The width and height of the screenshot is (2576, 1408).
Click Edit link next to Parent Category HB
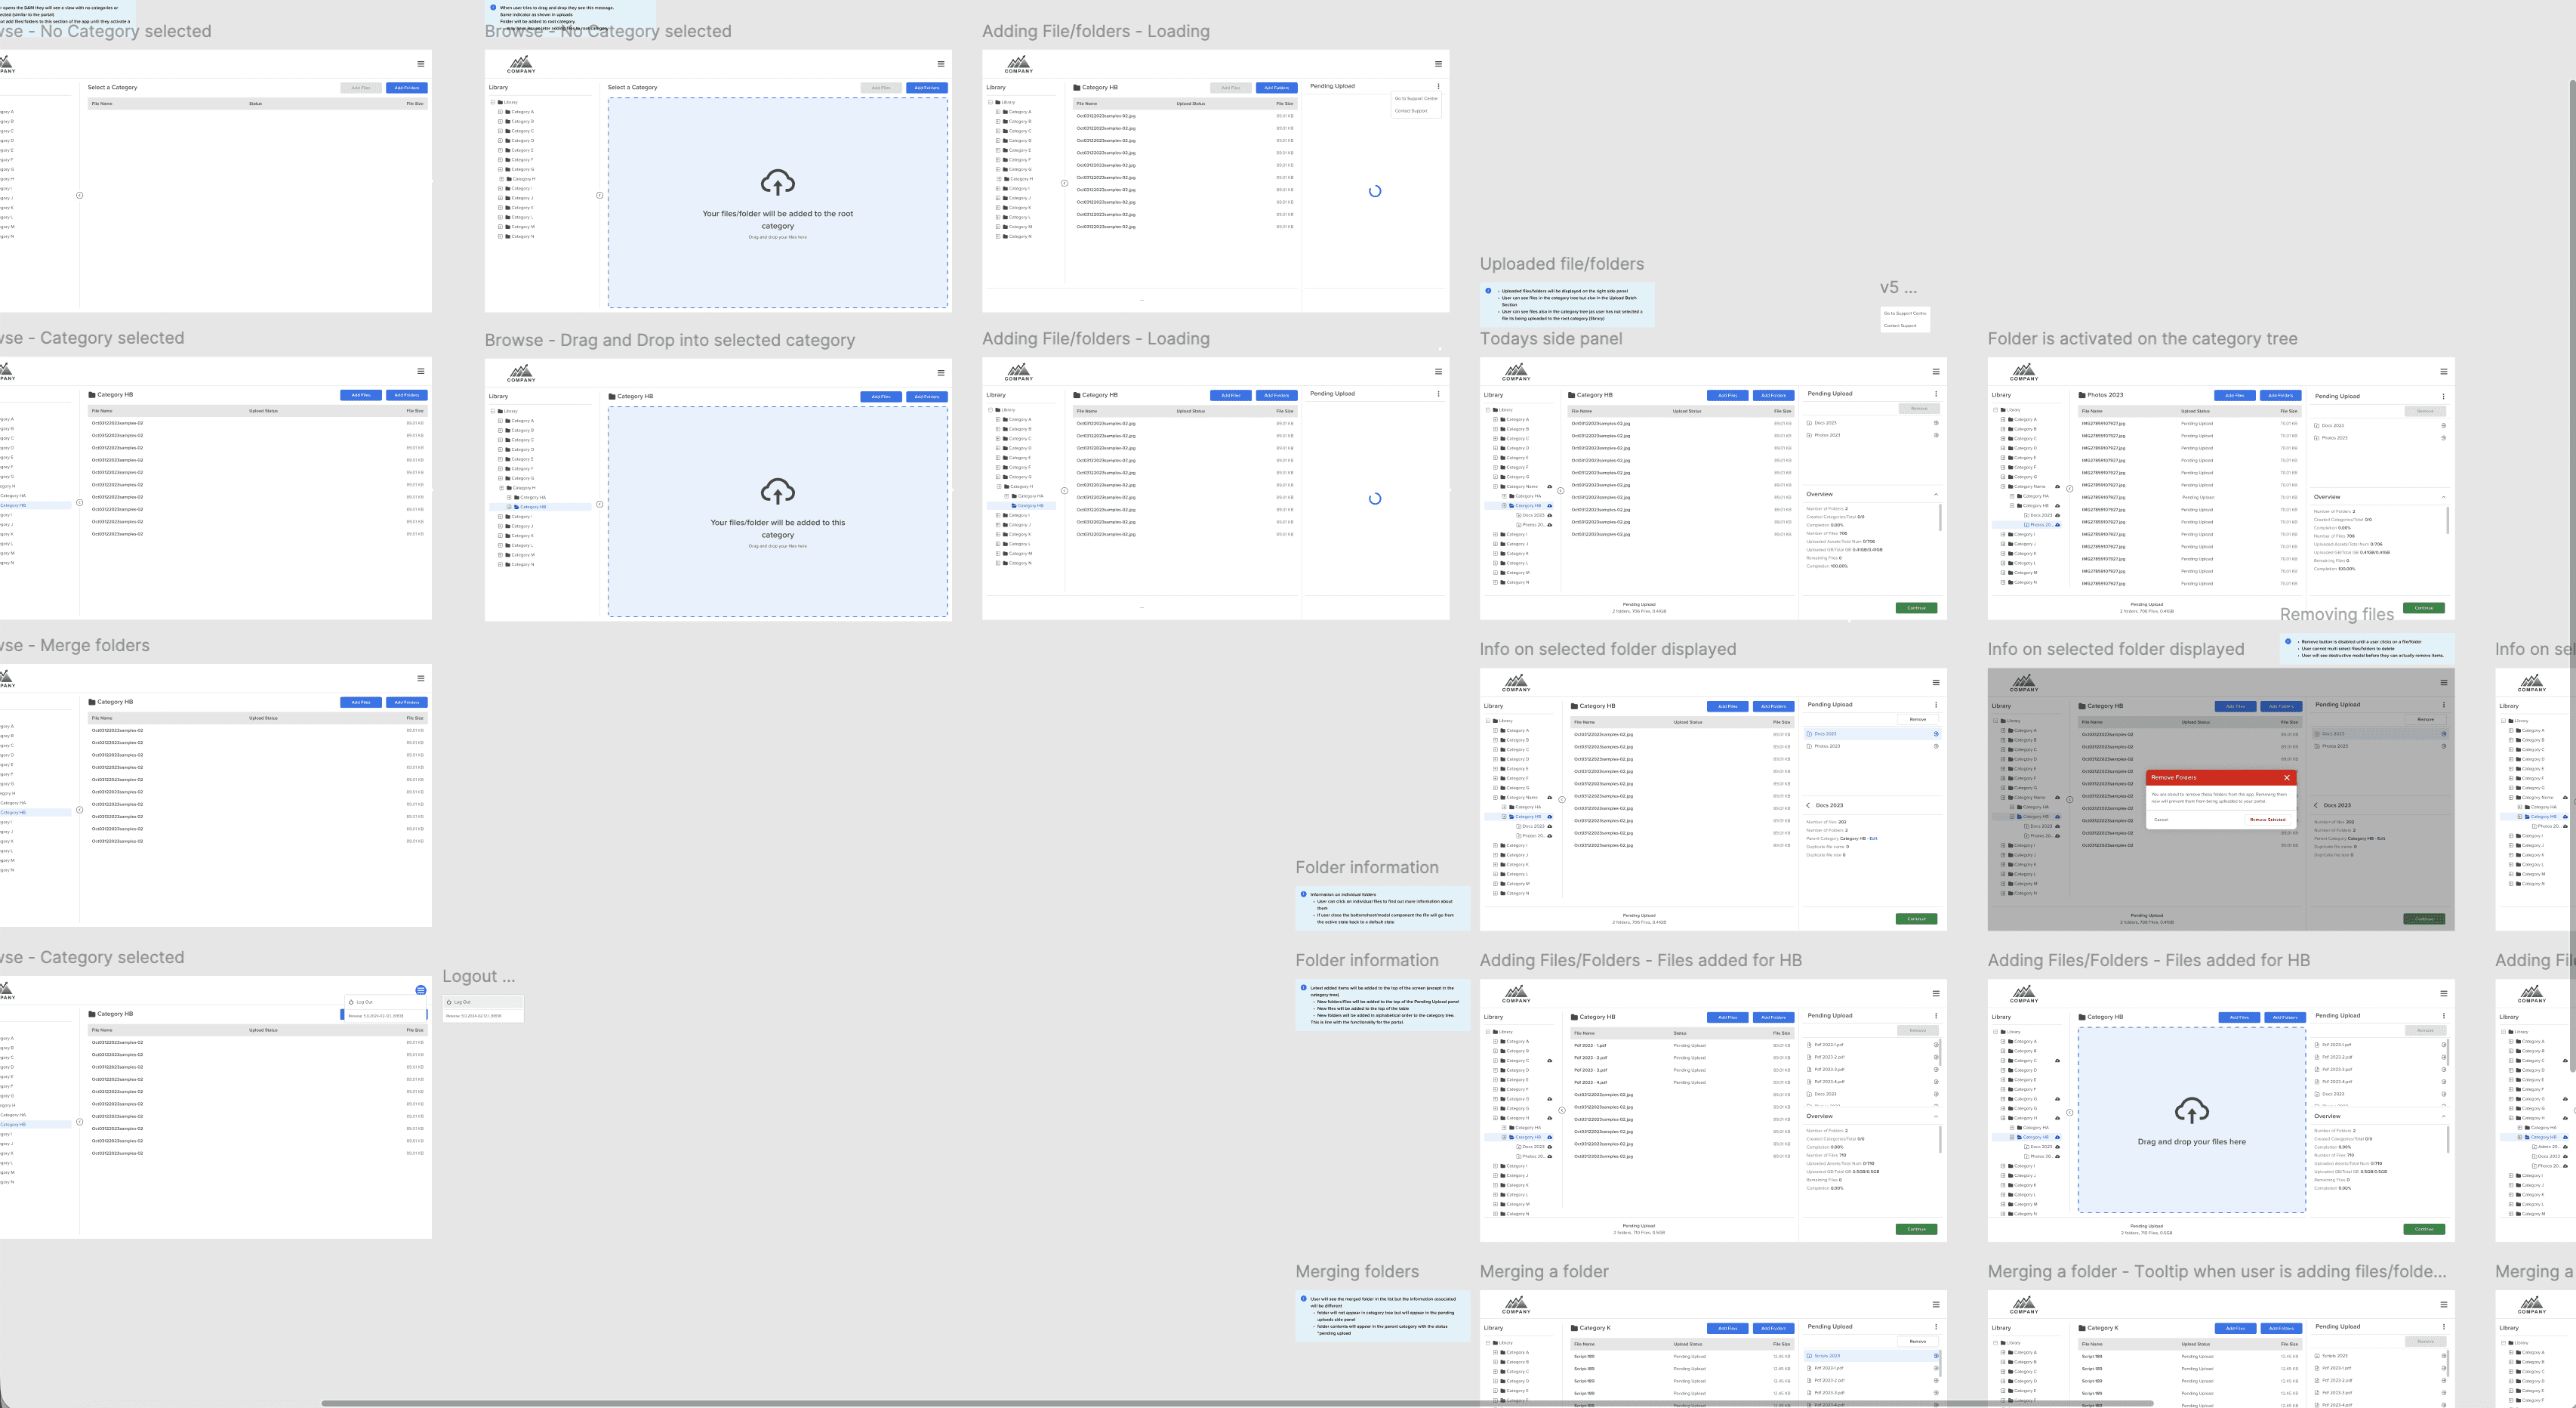click(1873, 838)
